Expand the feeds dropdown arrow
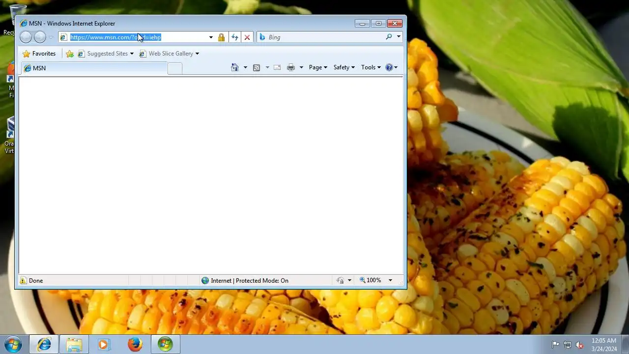Viewport: 629px width, 354px height. click(267, 67)
